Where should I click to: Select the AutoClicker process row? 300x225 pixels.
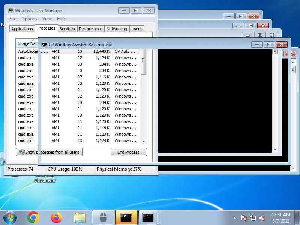click(x=78, y=51)
